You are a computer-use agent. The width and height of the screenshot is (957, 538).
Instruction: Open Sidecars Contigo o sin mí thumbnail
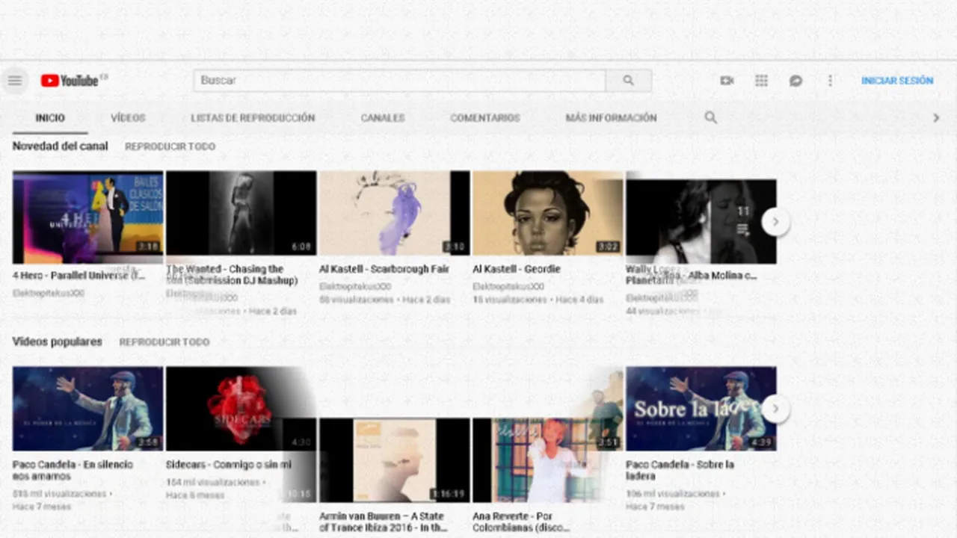click(x=241, y=409)
